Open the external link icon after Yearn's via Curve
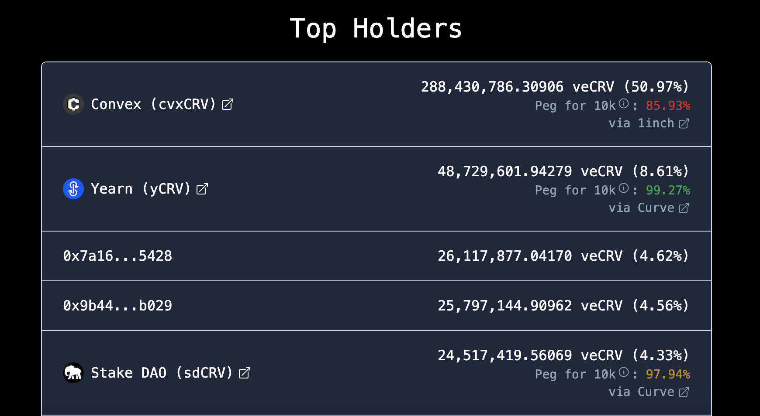 (x=684, y=208)
